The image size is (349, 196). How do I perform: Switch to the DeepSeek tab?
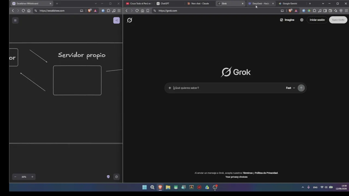click(259, 4)
